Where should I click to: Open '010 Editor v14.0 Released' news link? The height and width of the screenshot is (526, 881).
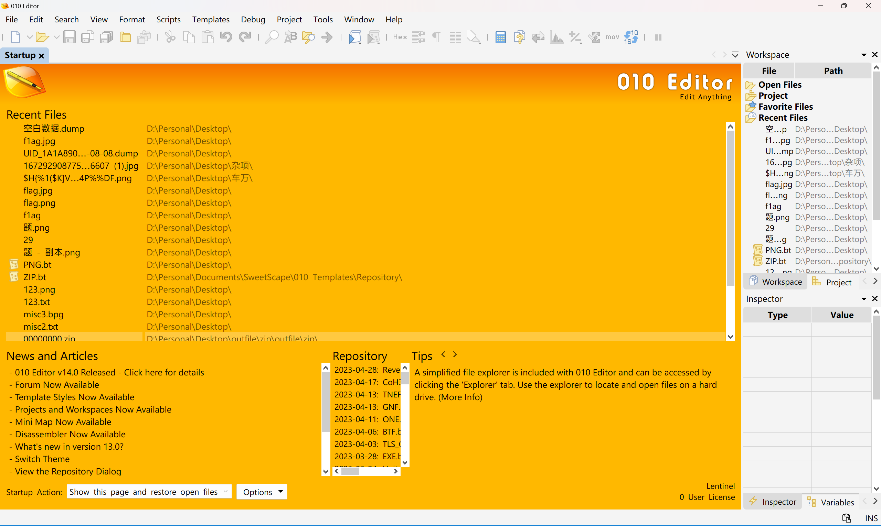109,372
